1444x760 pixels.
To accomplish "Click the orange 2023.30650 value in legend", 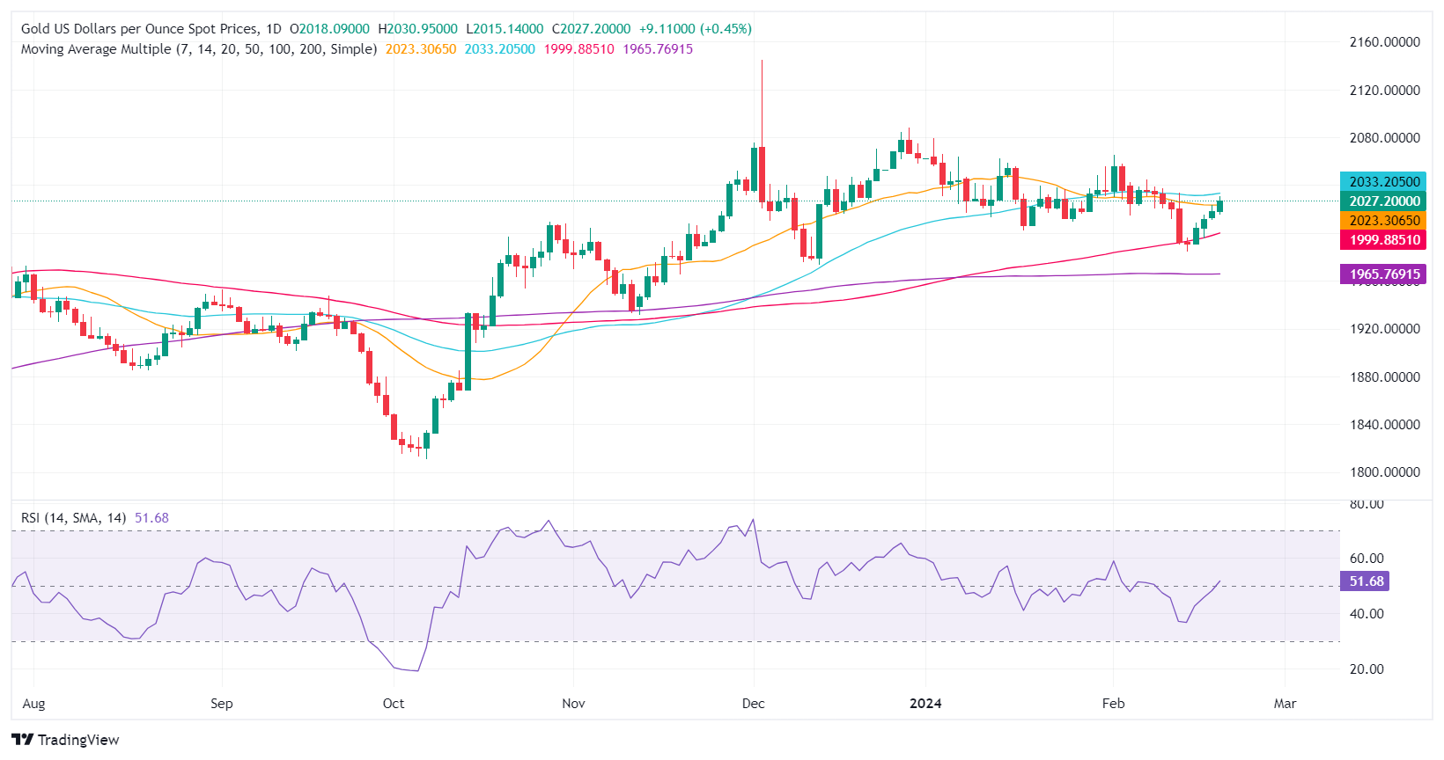I will [421, 49].
